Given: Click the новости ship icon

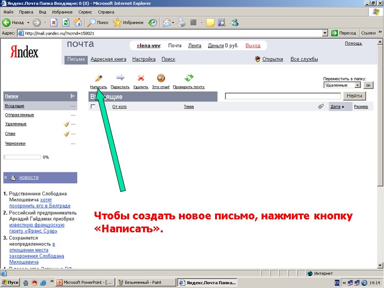Looking at the screenshot, I should [x=13, y=178].
